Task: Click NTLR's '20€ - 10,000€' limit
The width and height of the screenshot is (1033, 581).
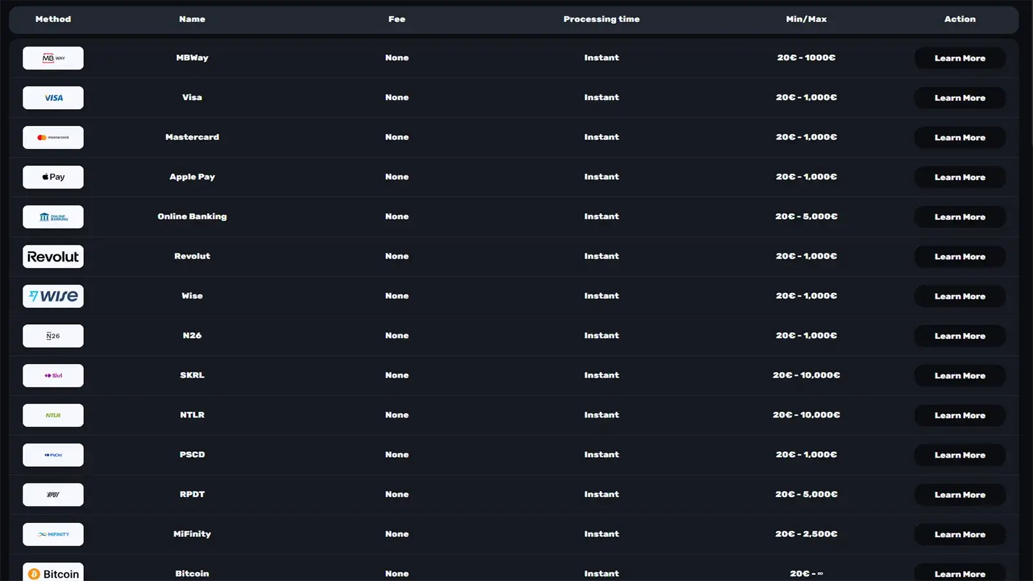Action: click(x=806, y=415)
